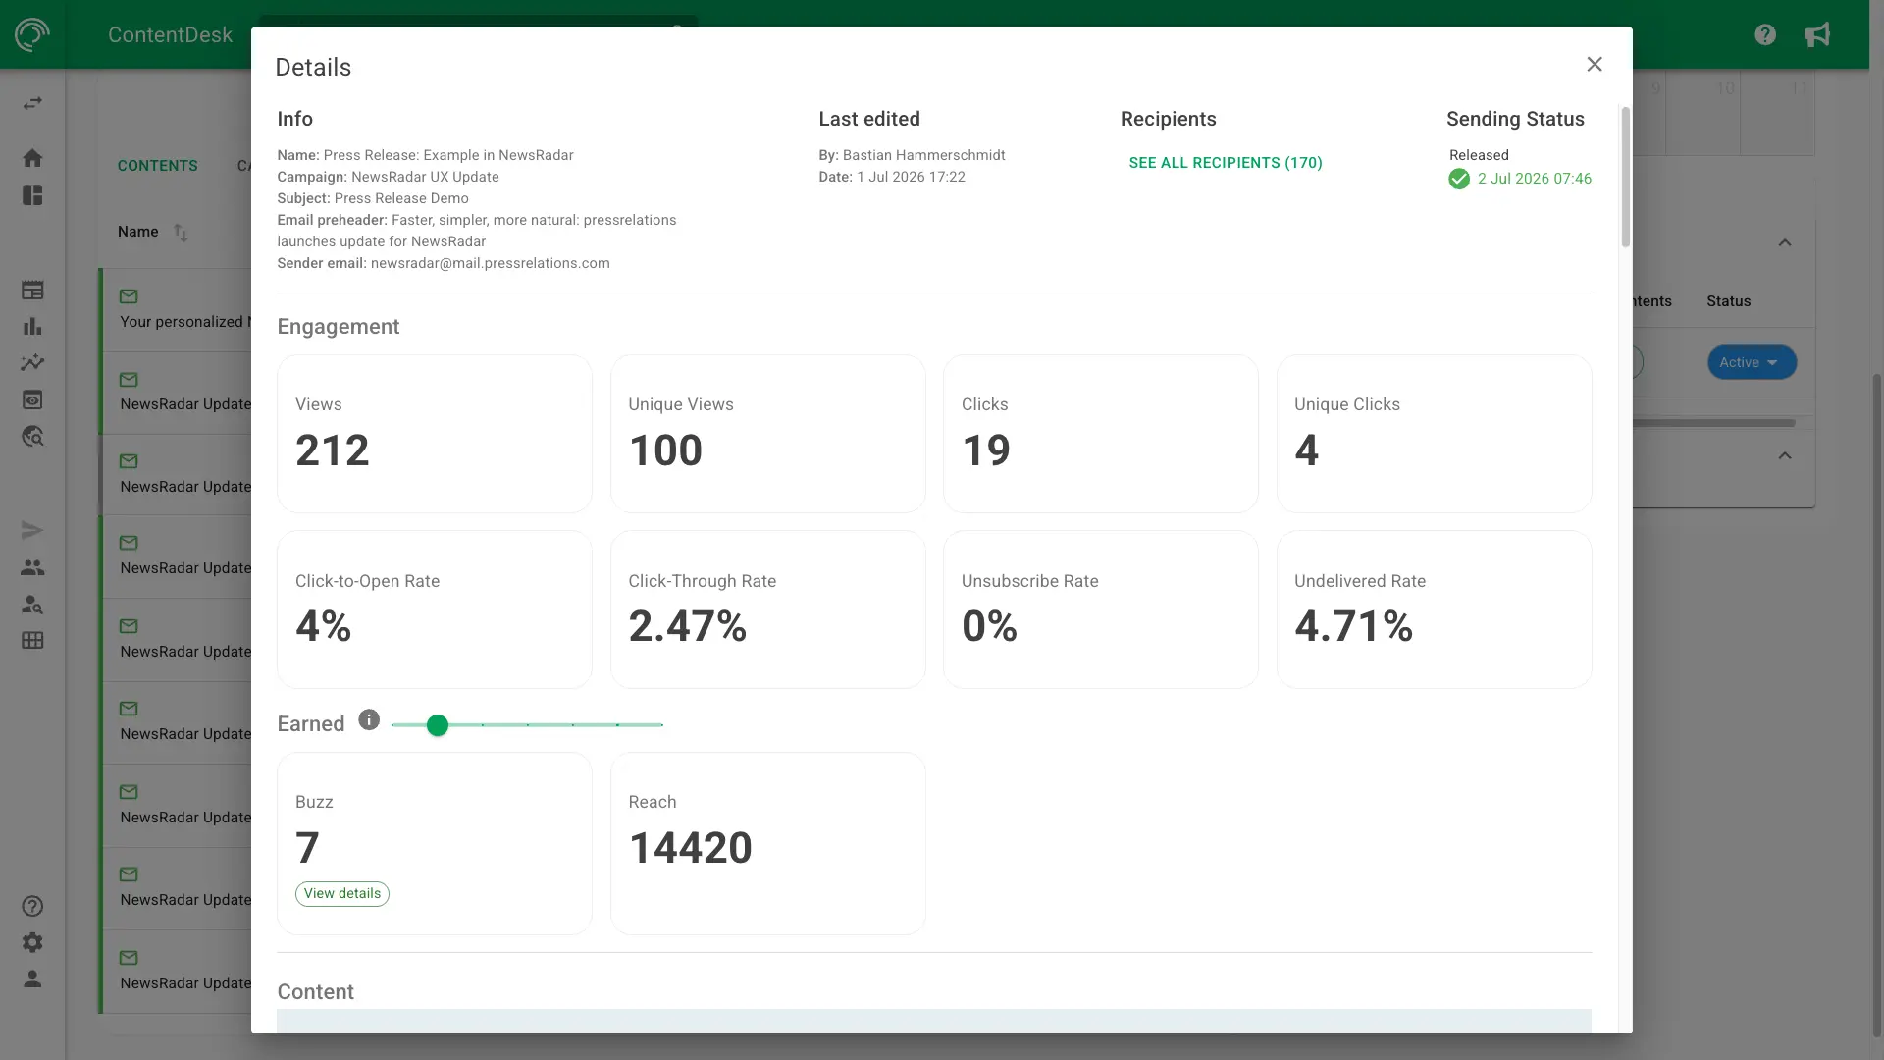The height and width of the screenshot is (1060, 1884).
Task: Collapse the lower panel chevron behind dialog
Action: click(x=1785, y=455)
